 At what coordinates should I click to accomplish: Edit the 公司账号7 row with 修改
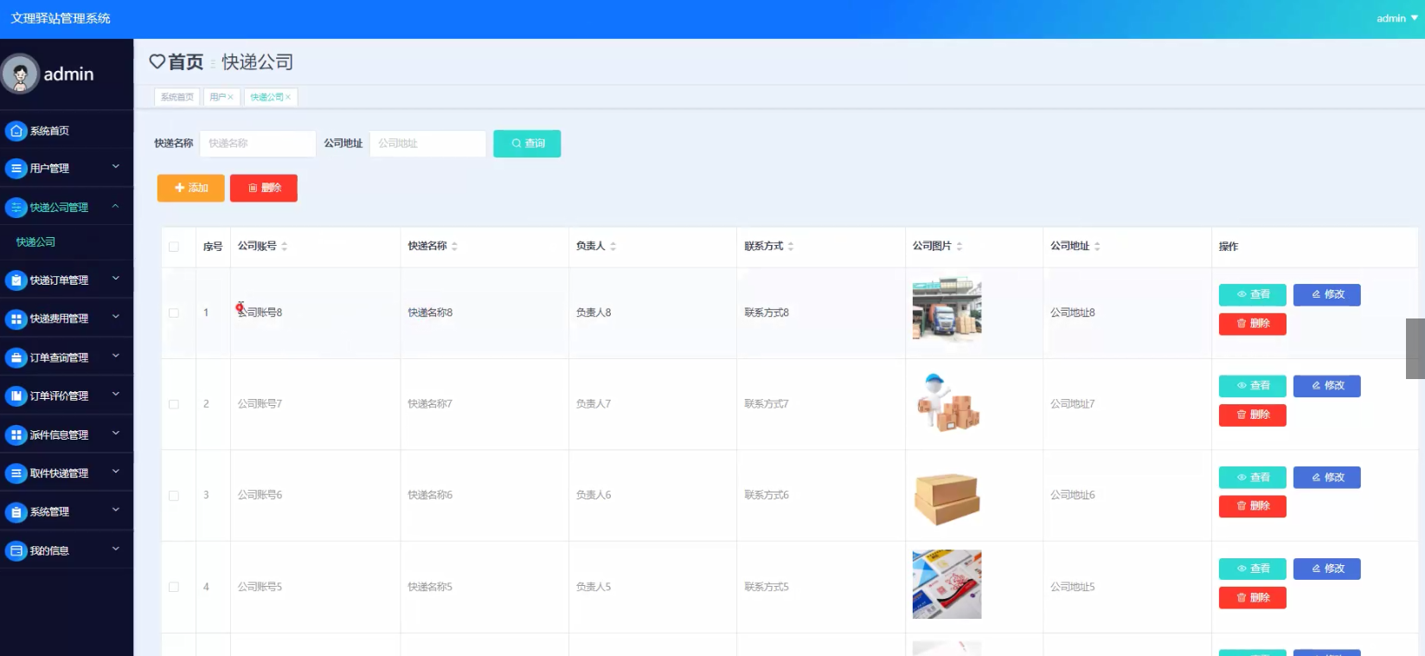tap(1326, 386)
